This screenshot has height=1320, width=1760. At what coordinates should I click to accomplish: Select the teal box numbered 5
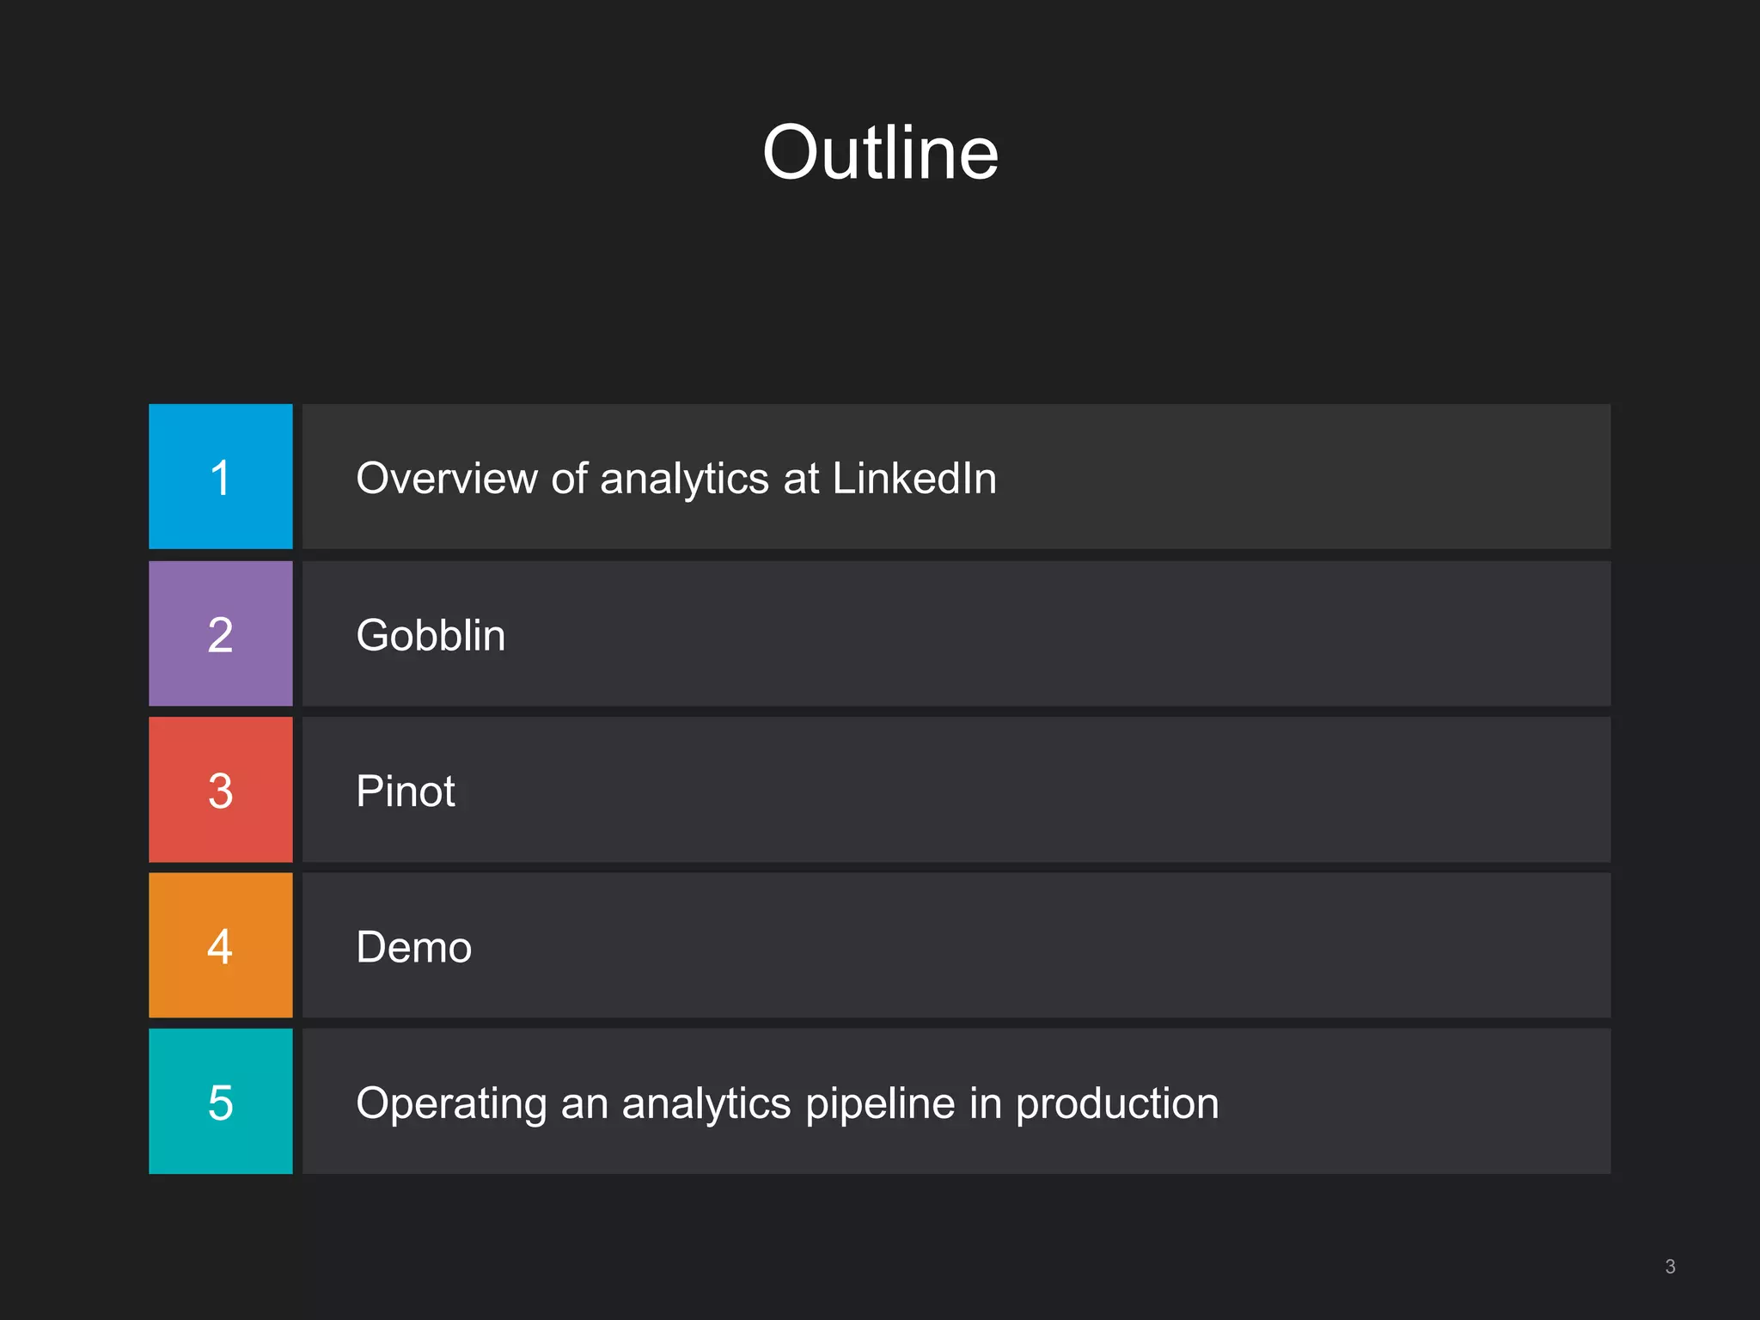pos(220,1102)
